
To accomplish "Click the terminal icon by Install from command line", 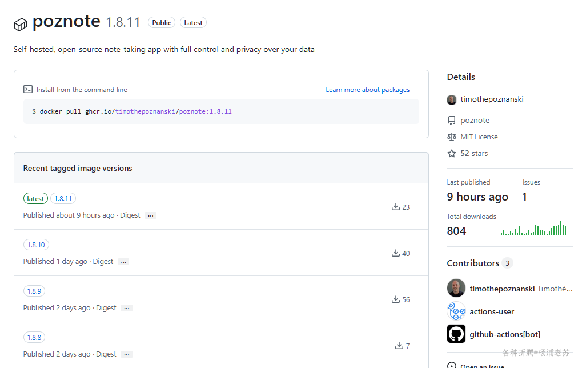I will point(28,89).
